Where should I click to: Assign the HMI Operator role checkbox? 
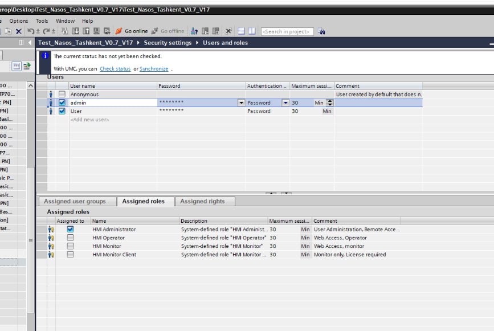click(x=70, y=238)
